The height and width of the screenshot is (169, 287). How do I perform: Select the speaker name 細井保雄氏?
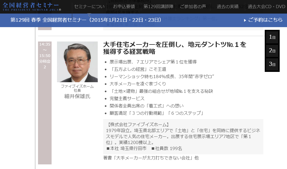point(77,96)
